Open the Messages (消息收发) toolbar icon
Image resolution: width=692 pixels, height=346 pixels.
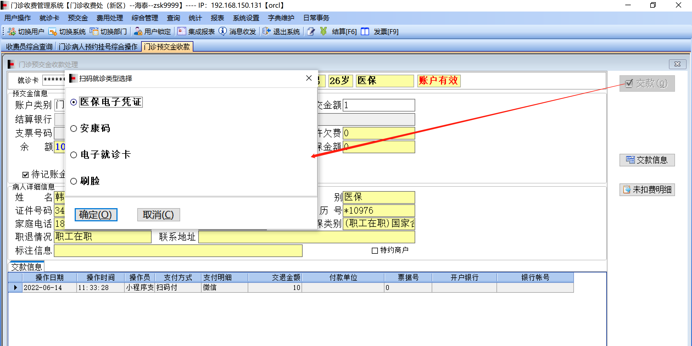coord(223,32)
